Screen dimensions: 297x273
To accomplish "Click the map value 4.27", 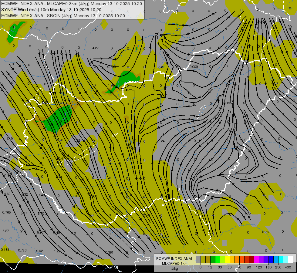I will point(96,48).
